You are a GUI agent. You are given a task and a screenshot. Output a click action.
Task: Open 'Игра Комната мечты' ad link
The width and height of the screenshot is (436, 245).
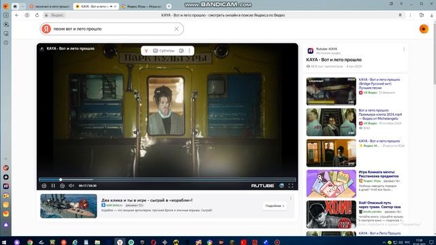pyautogui.click(x=379, y=174)
